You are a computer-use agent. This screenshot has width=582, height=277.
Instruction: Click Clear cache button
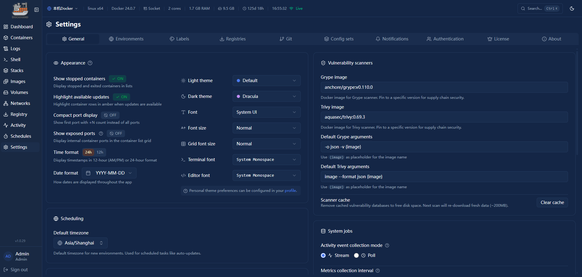(552, 203)
